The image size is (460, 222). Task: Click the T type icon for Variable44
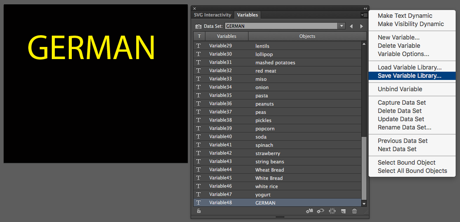point(198,169)
